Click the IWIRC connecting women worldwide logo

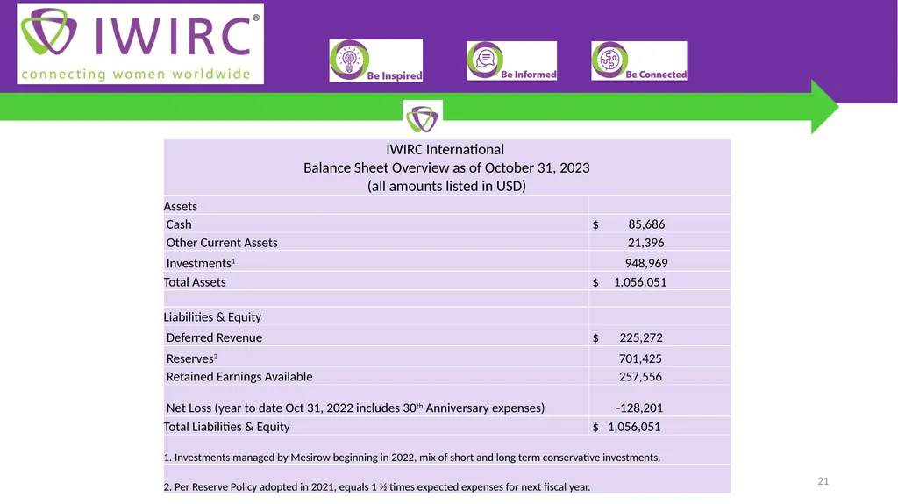(140, 44)
